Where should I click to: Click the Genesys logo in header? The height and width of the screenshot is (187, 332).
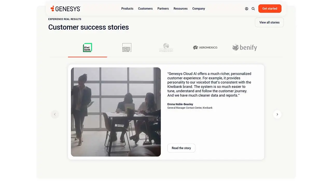(x=66, y=9)
